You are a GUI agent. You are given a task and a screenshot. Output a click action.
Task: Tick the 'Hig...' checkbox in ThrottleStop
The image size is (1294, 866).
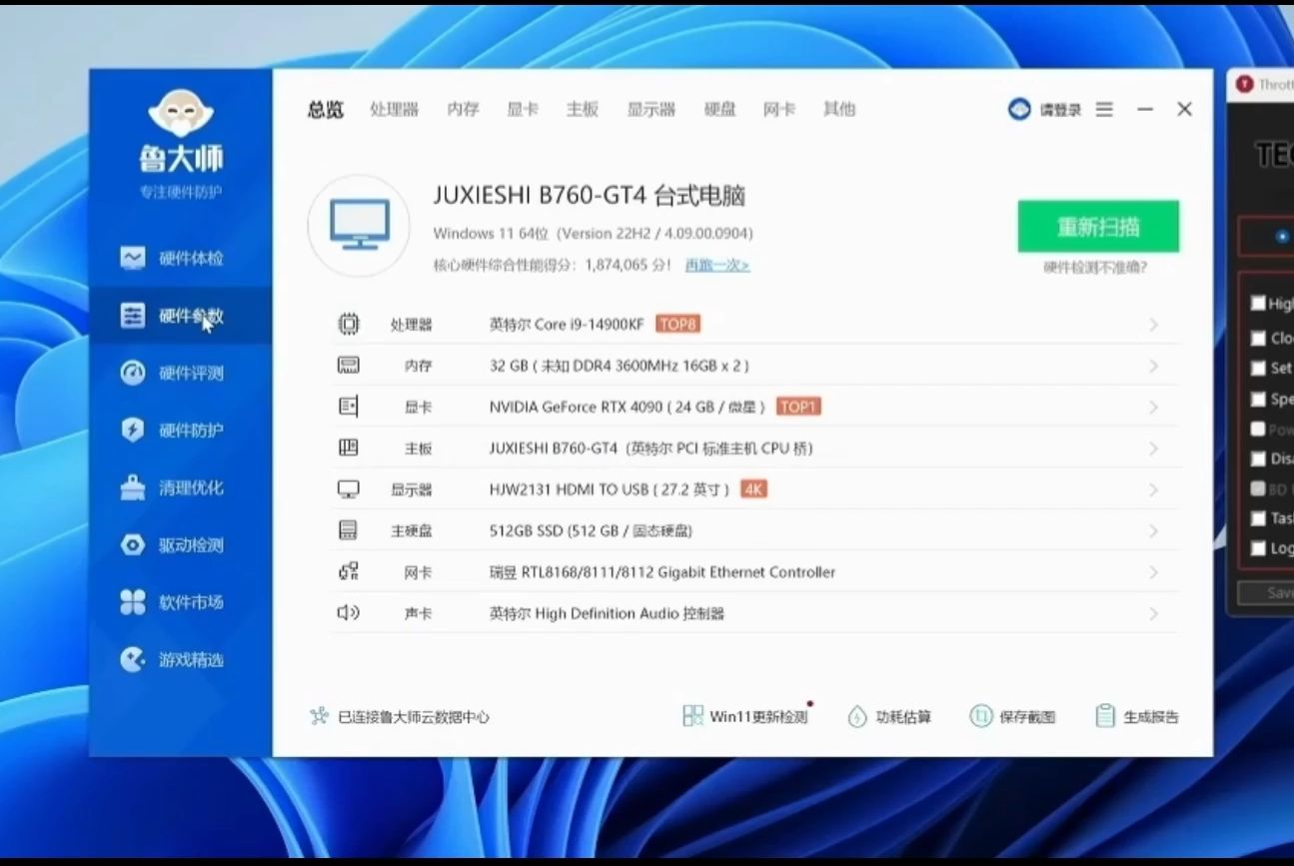tap(1258, 303)
